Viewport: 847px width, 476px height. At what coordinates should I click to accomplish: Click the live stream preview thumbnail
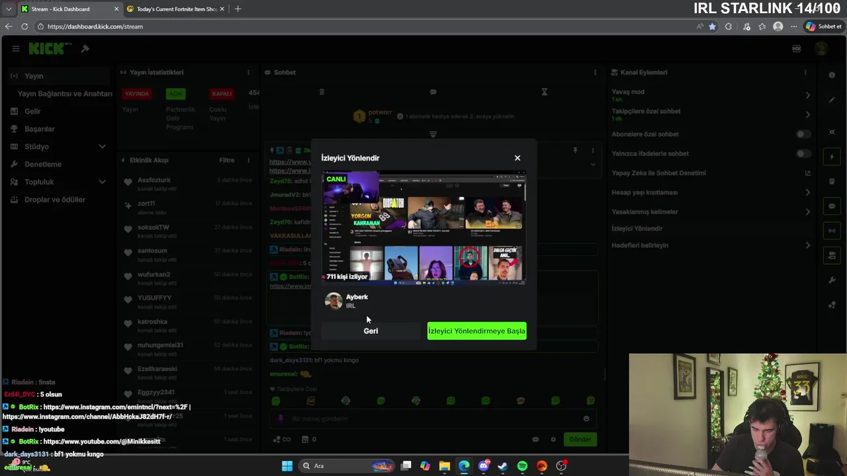click(424, 228)
